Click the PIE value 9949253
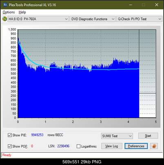The image size is (164, 165). [x=37, y=135]
